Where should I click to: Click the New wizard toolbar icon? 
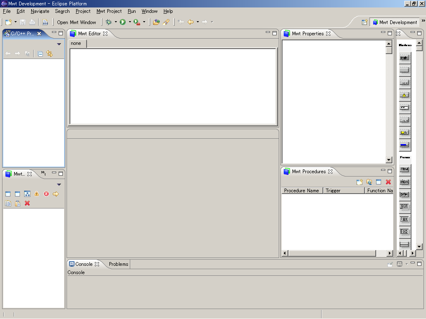pyautogui.click(x=8, y=22)
